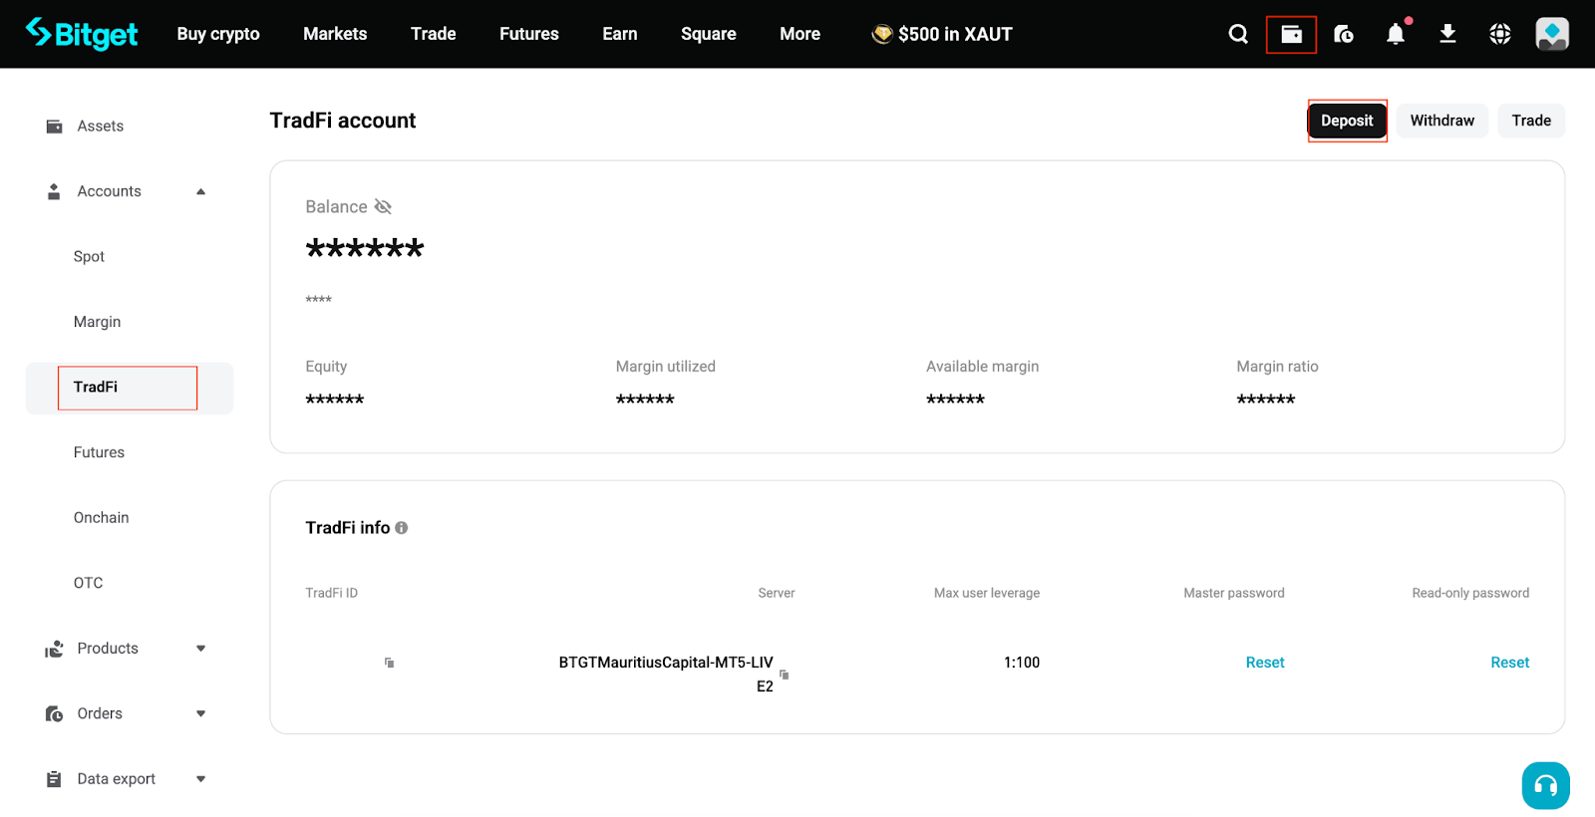This screenshot has height=817, width=1595.
Task: Collapse the Accounts section arrow
Action: 200,191
